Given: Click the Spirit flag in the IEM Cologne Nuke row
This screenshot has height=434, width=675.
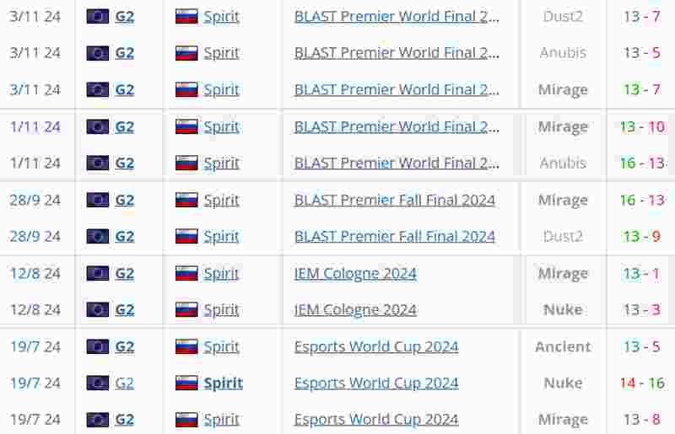Looking at the screenshot, I should [x=186, y=309].
